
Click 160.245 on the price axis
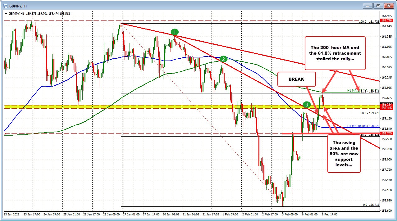[386, 78]
